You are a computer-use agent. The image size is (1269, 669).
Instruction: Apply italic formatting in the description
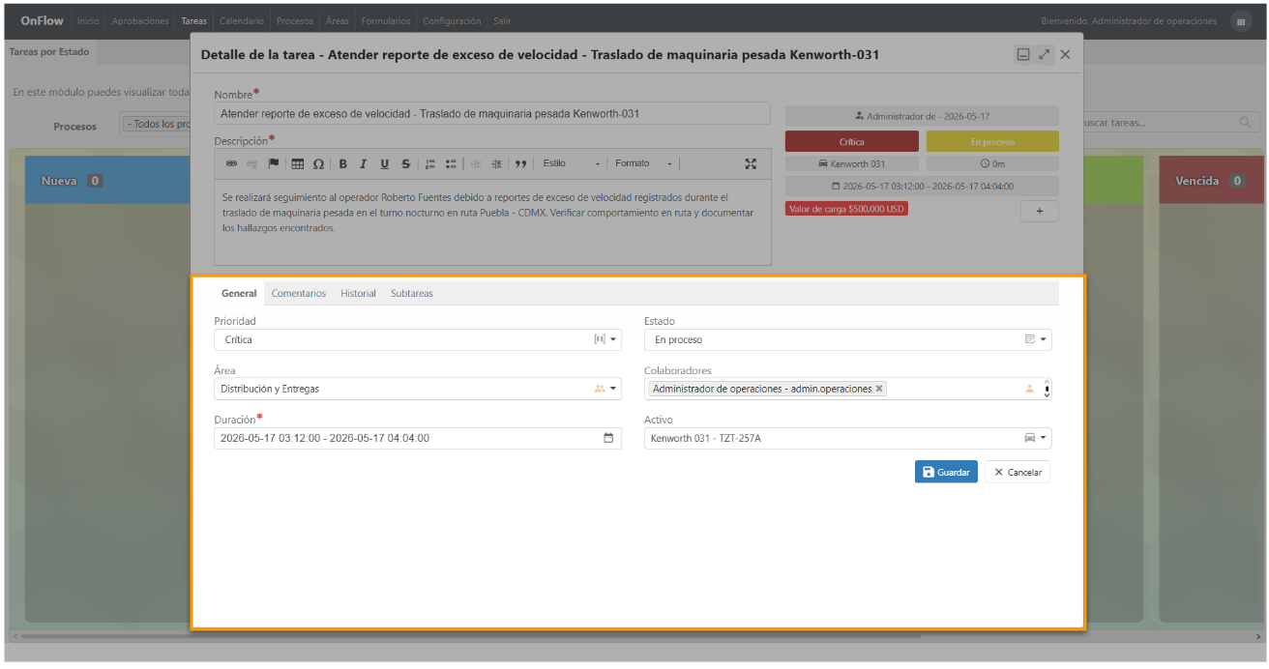[x=363, y=163]
